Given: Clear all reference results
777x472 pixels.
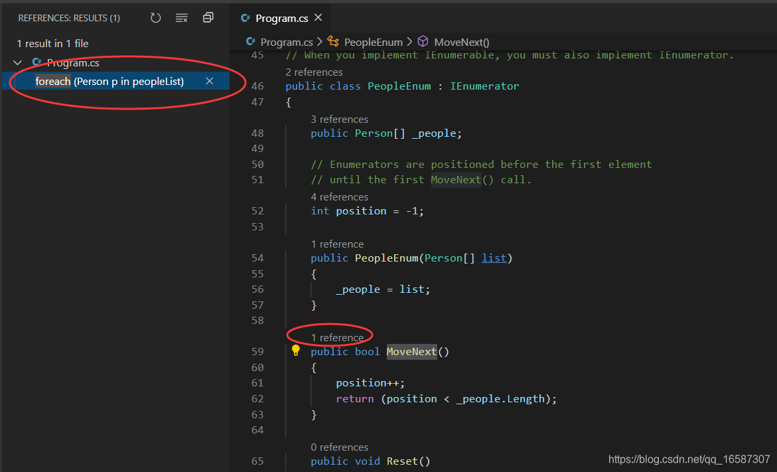Looking at the screenshot, I should coord(181,18).
